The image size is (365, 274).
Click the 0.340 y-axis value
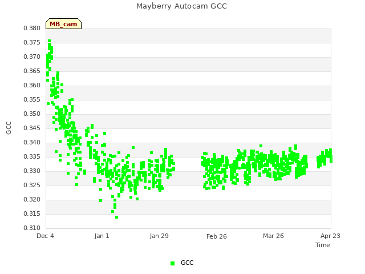pyautogui.click(x=32, y=142)
